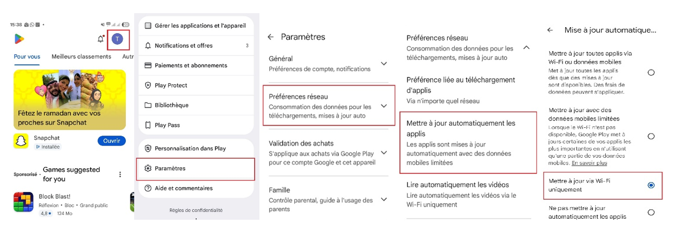The width and height of the screenshot is (692, 235).
Task: Open the En savoir plus link
Action: coord(589,164)
